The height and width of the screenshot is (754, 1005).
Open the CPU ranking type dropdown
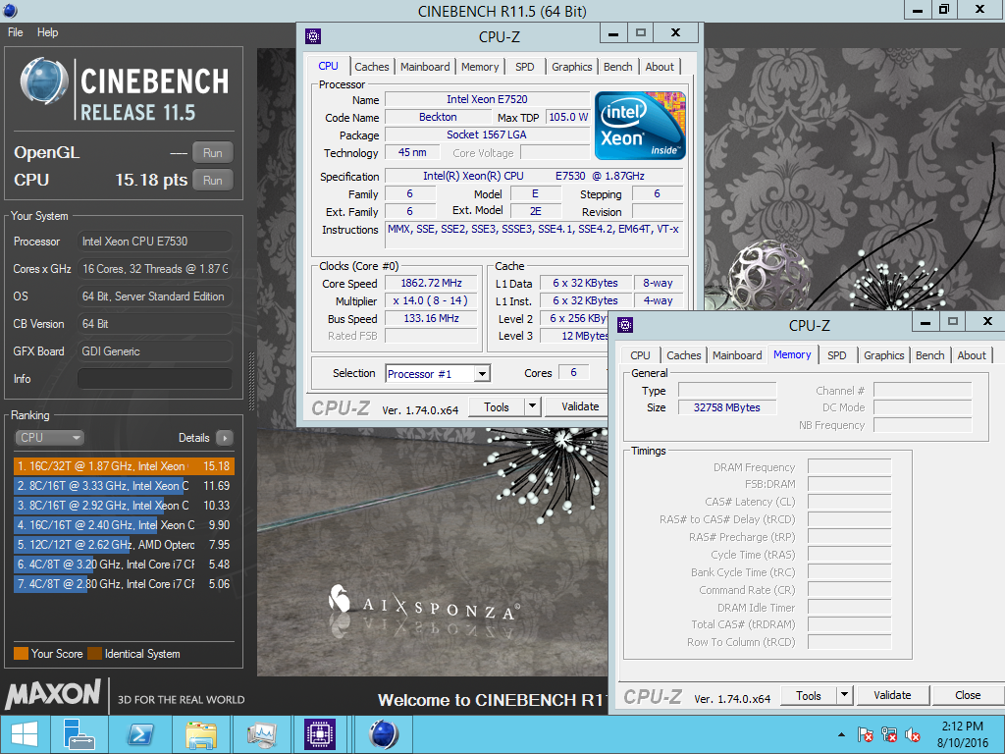coord(49,438)
